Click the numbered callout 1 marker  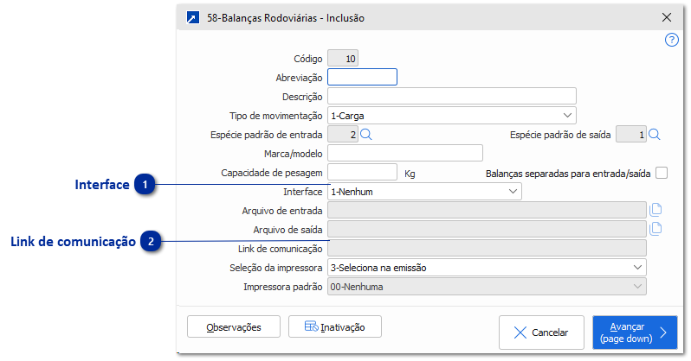click(145, 185)
